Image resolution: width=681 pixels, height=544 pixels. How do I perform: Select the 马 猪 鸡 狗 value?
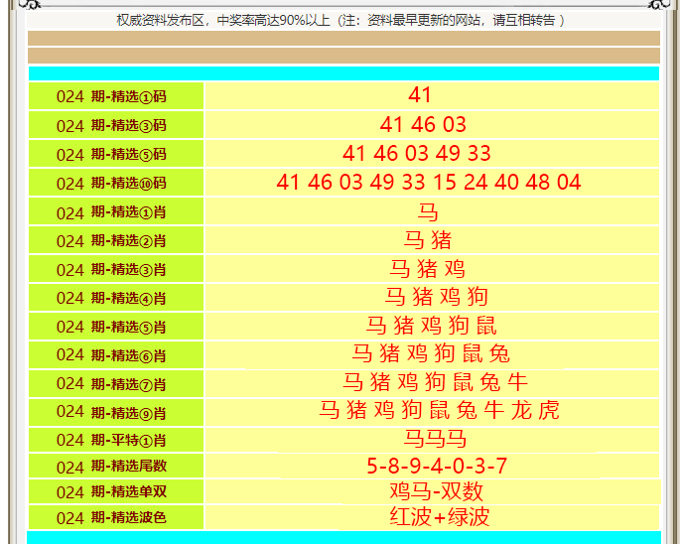point(437,297)
